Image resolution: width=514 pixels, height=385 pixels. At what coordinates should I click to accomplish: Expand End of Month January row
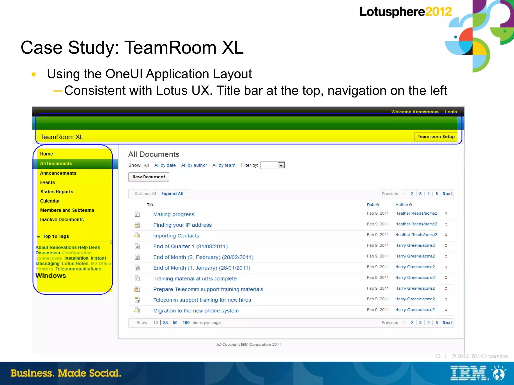pyautogui.click(x=446, y=267)
